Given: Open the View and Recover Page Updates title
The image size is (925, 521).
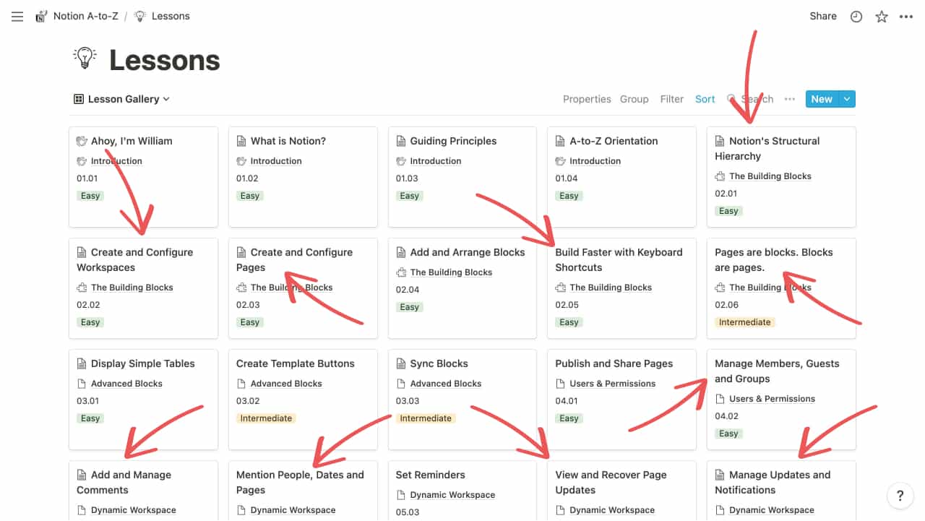Looking at the screenshot, I should 612,482.
